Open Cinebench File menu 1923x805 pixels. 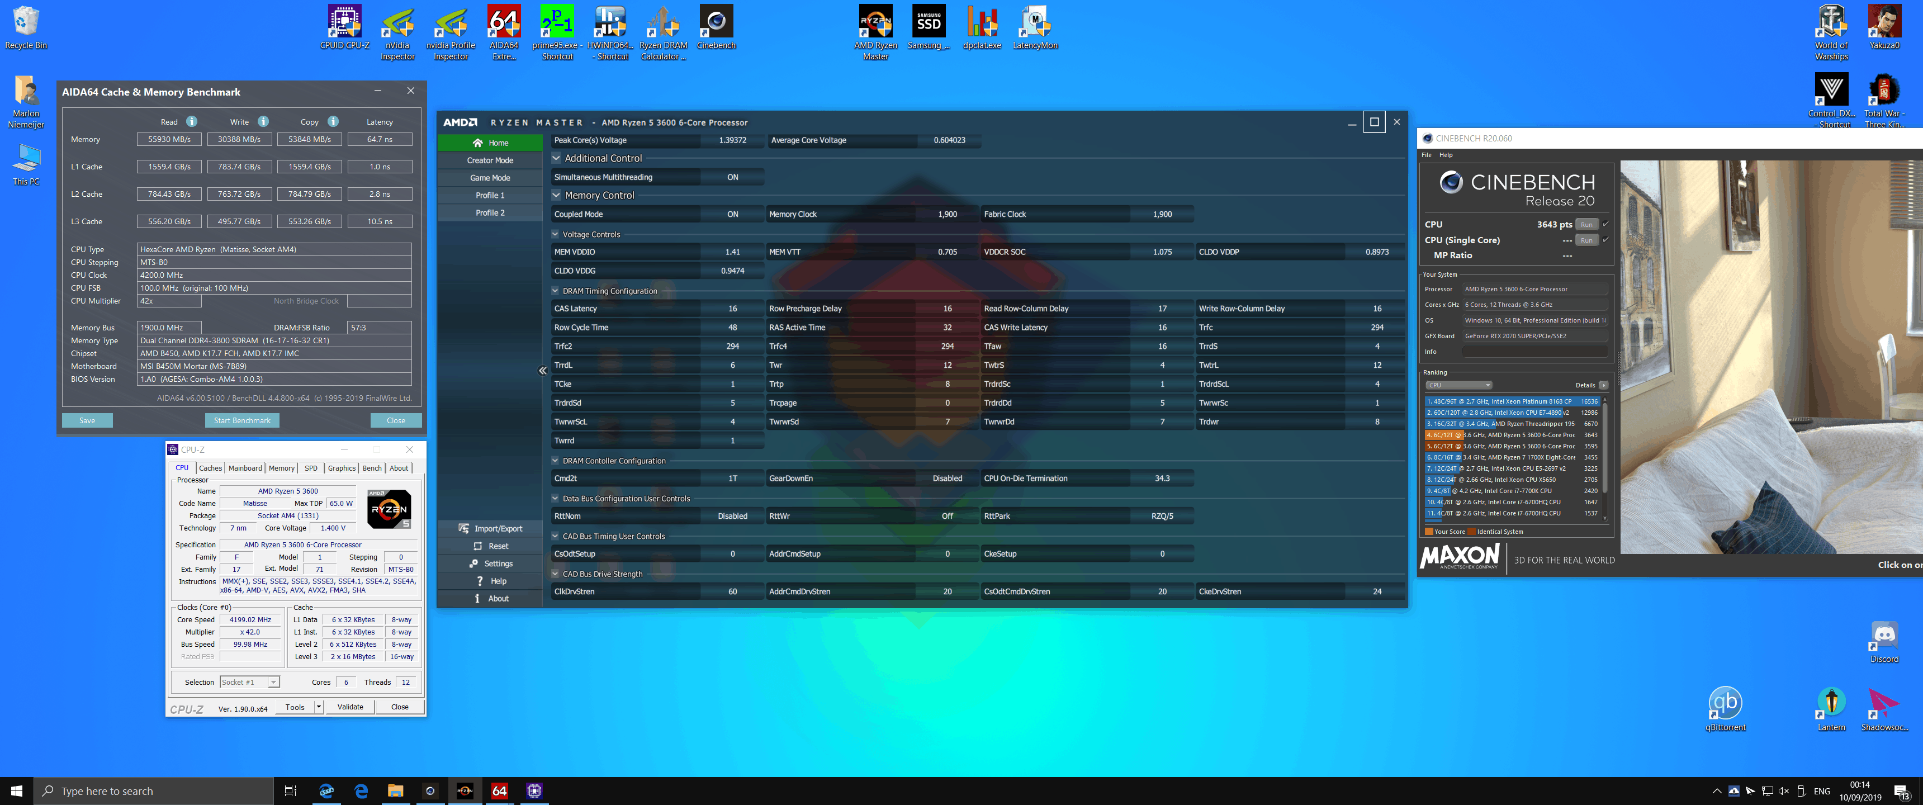tap(1427, 155)
